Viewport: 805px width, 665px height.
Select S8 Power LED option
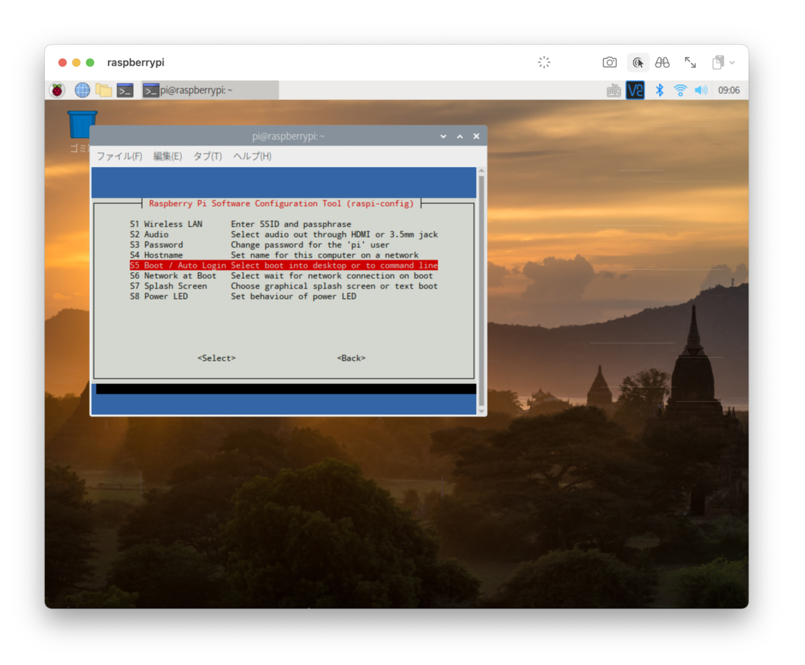284,296
